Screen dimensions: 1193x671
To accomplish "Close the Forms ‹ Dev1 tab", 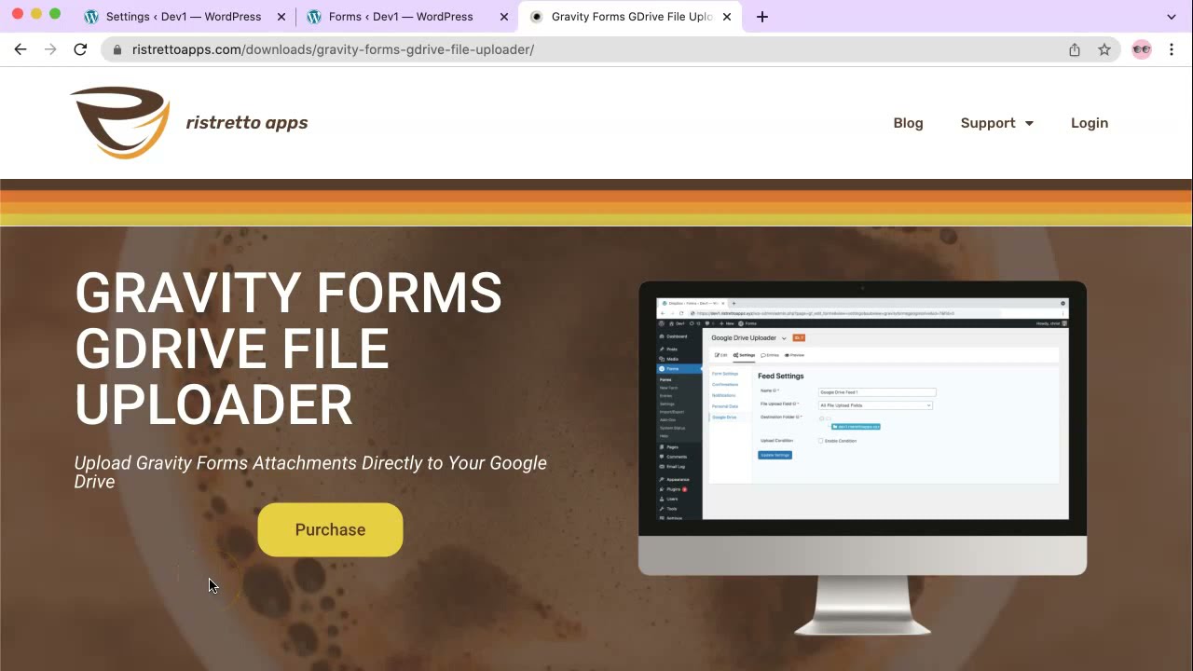I will (x=504, y=17).
